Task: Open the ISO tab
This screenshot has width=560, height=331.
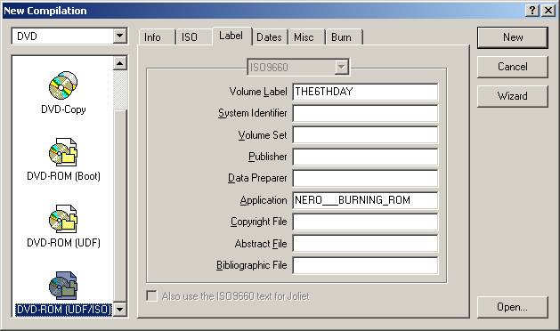Action: (x=190, y=37)
